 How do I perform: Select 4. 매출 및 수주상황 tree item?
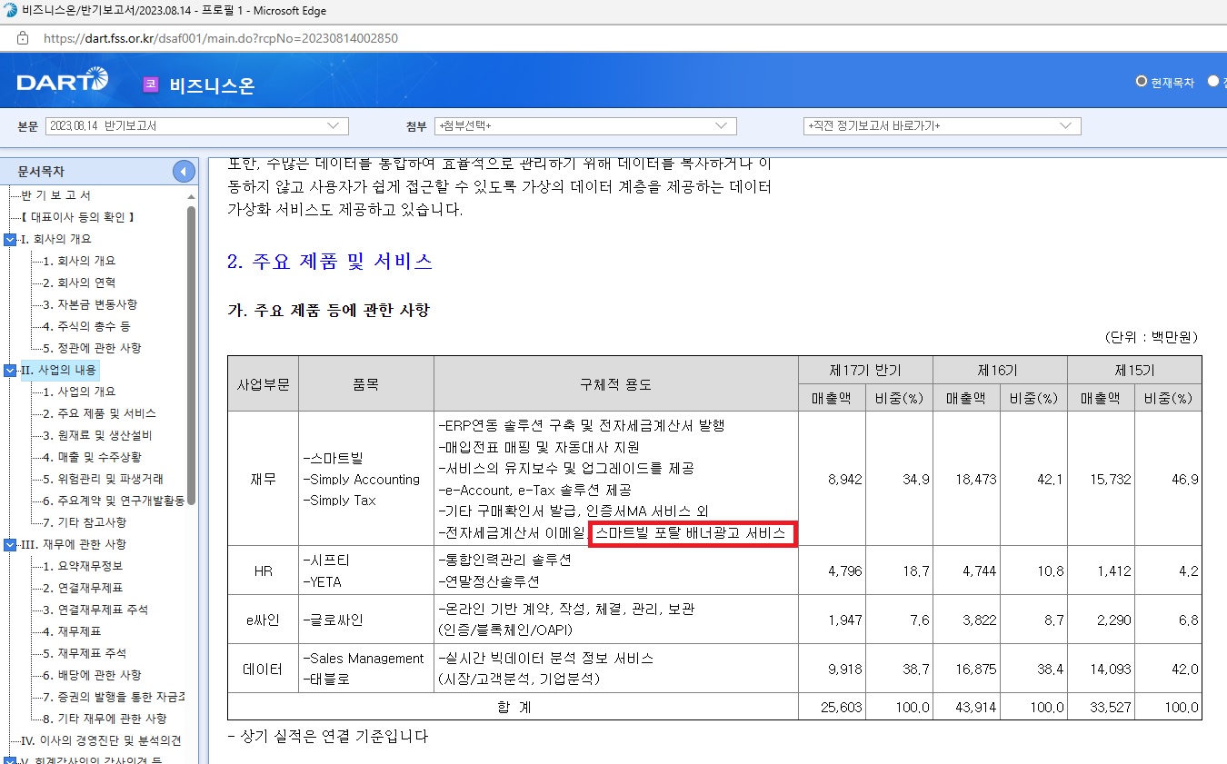[92, 457]
